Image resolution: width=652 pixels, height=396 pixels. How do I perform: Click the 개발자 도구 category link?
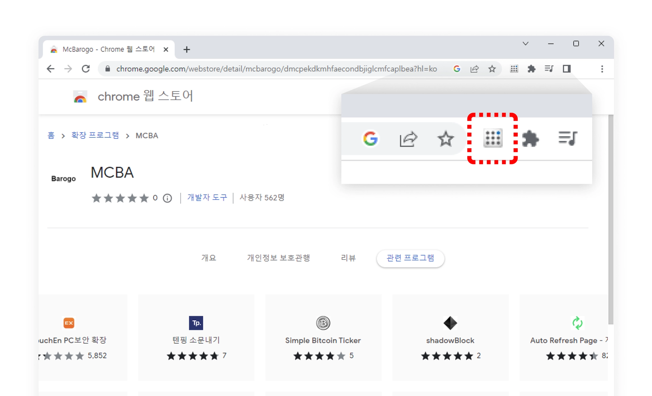coord(207,198)
